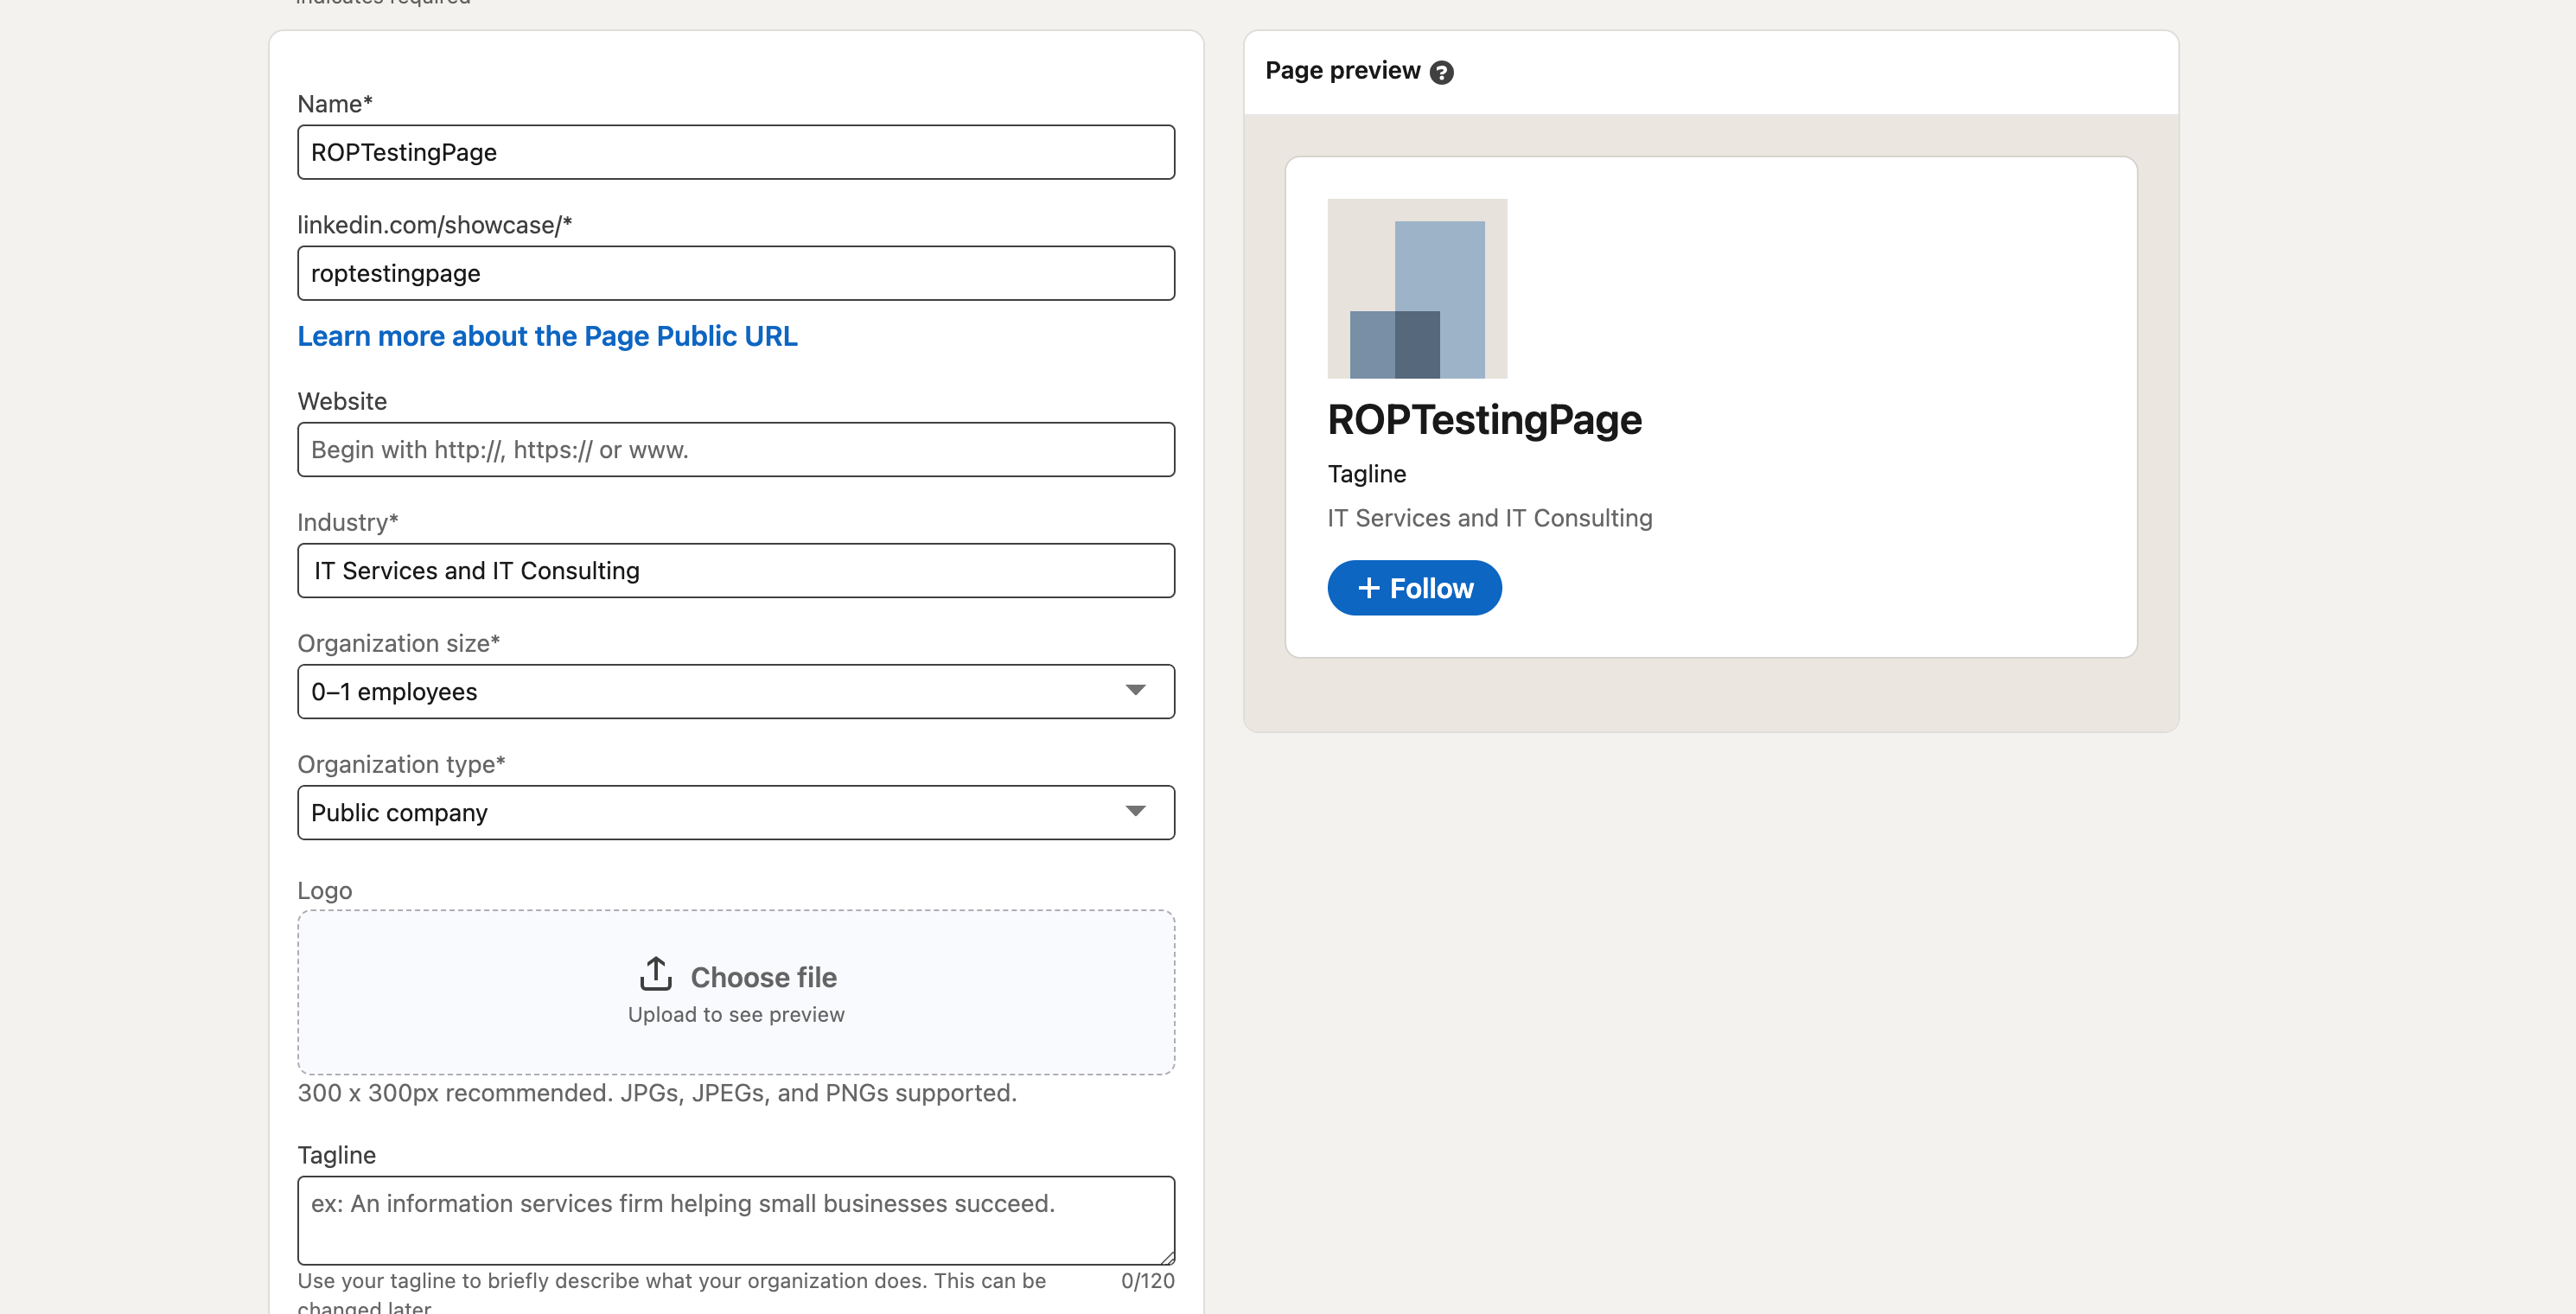Click the Tagline text area
Viewport: 2576px width, 1314px height.
pyautogui.click(x=735, y=1219)
